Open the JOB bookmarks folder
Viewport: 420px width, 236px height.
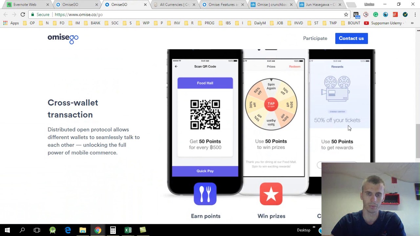(276, 23)
